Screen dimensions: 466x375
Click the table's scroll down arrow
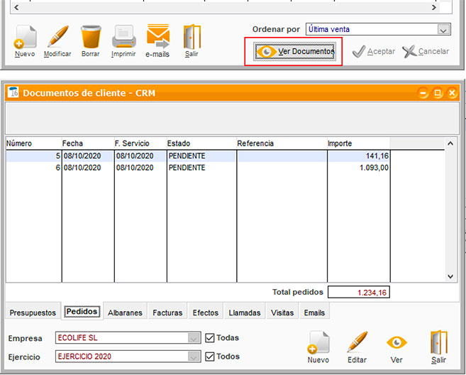click(450, 276)
